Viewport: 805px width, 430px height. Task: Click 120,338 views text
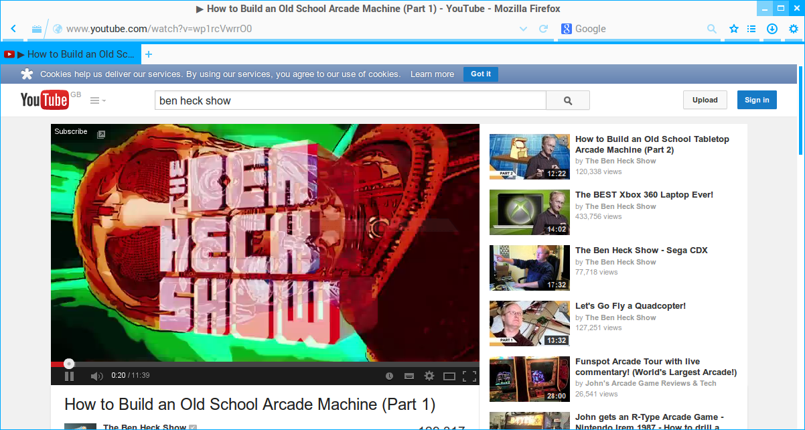coord(599,171)
